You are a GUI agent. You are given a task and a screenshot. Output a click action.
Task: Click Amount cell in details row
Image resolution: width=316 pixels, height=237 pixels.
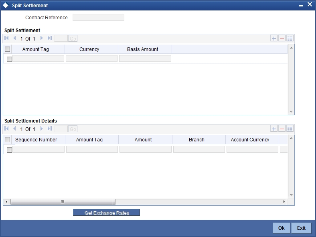click(146, 149)
